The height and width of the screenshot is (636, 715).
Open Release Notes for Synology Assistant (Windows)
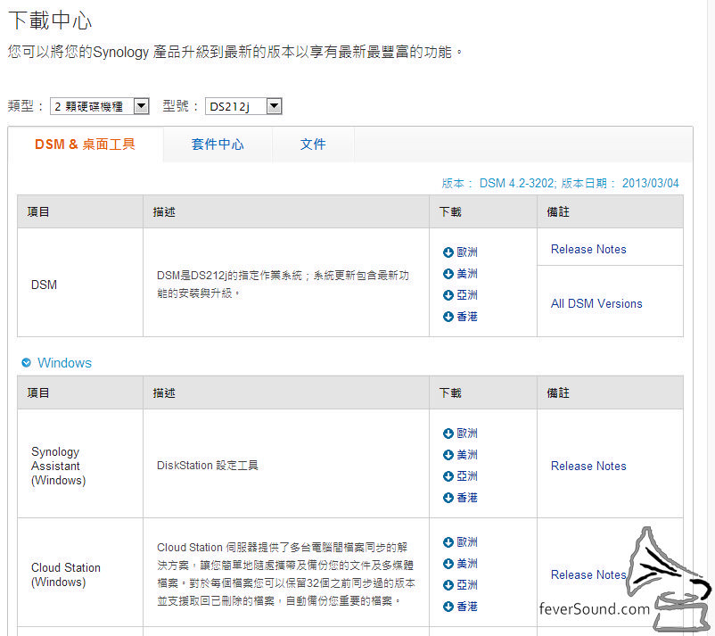[x=588, y=466]
